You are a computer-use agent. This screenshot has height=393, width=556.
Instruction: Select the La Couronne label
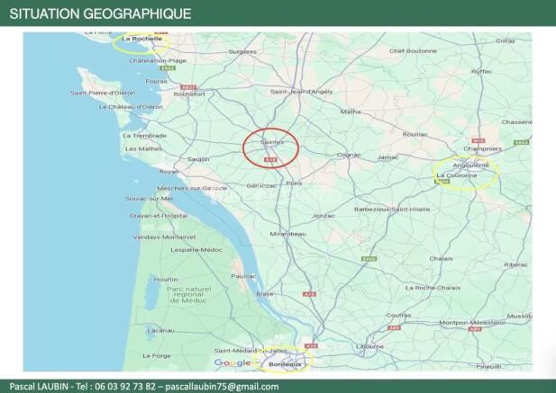point(457,175)
